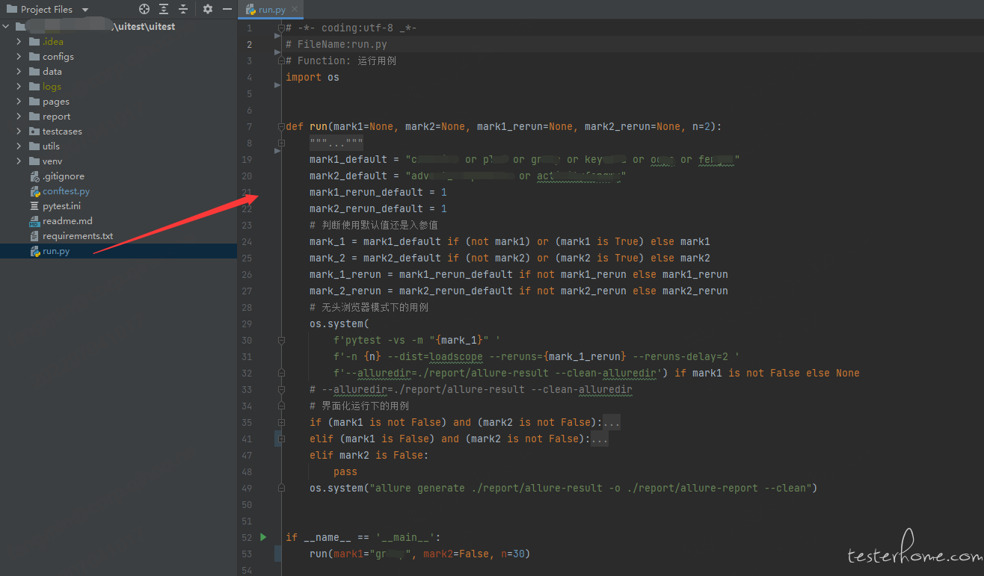Click the Collapse All icon in project toolbar
This screenshot has height=576, width=984.
pos(183,9)
